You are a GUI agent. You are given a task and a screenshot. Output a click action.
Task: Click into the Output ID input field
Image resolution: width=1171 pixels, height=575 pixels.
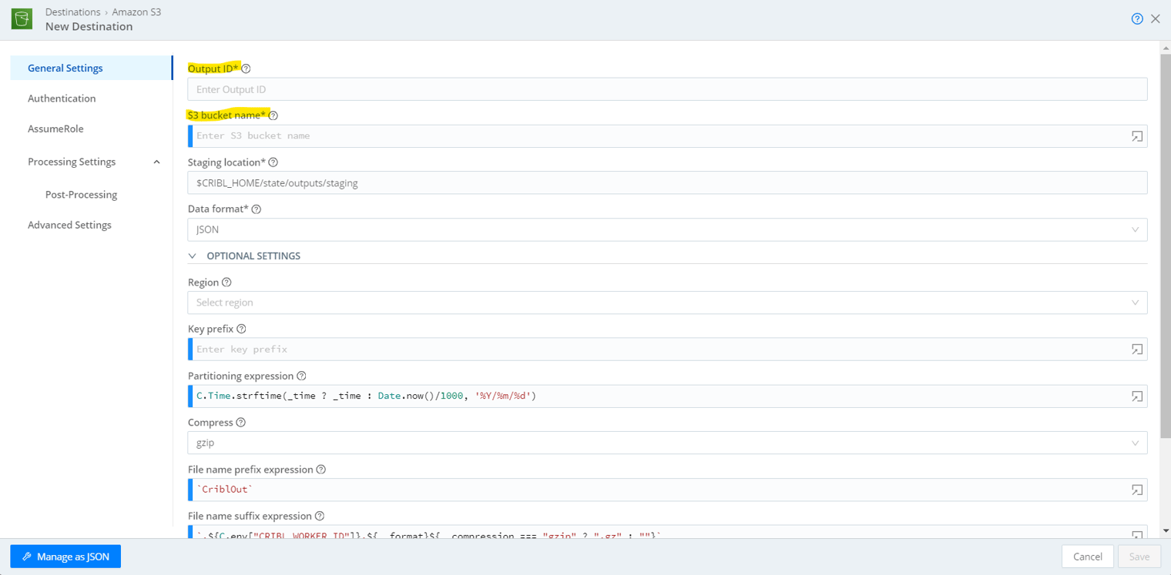pyautogui.click(x=666, y=89)
